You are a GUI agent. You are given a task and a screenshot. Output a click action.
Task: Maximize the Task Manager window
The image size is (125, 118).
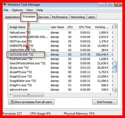coord(110,4)
